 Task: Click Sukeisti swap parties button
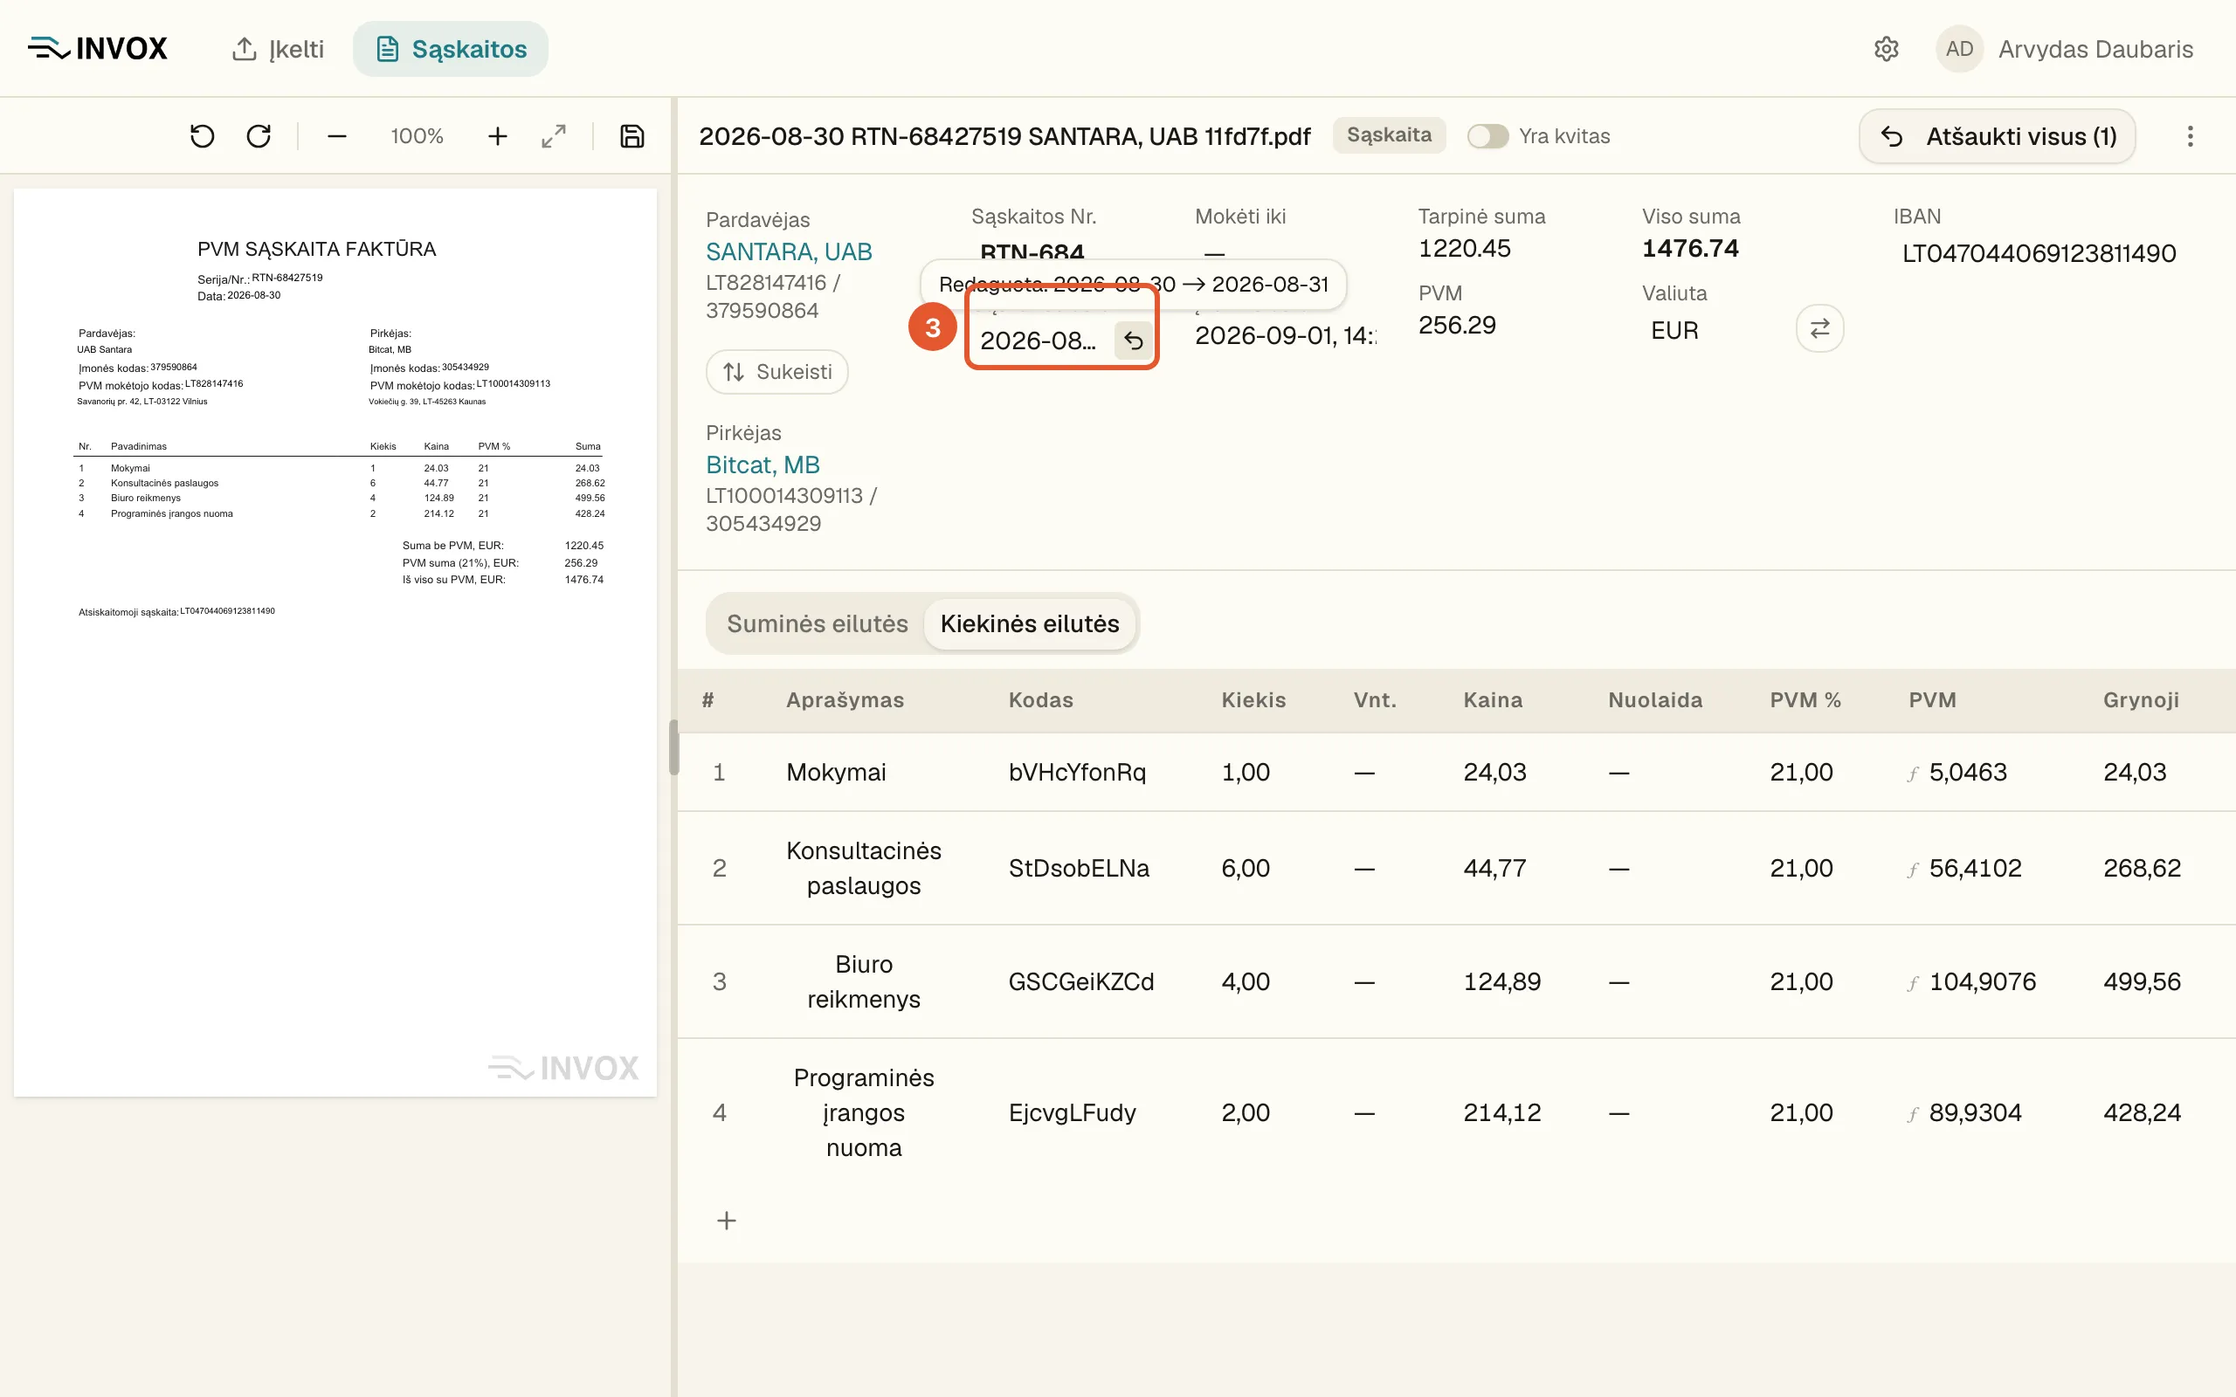click(777, 371)
